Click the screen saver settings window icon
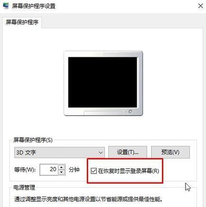Screen dimensions: 206x207 coord(6,6)
